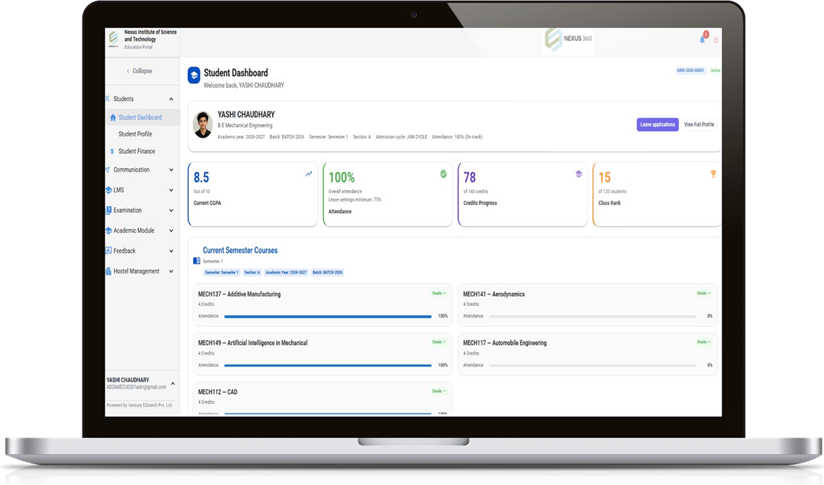Click the home icon beside Student Dashboard
This screenshot has height=485, width=824.
coord(113,118)
